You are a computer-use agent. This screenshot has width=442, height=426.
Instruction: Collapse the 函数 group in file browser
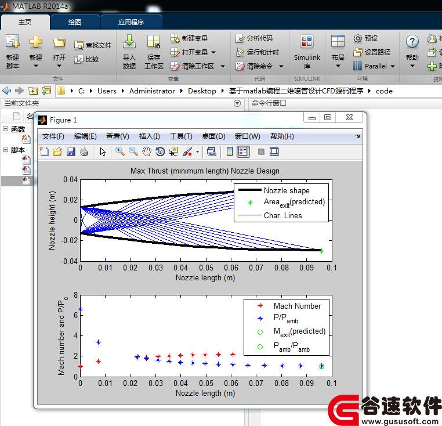5,129
